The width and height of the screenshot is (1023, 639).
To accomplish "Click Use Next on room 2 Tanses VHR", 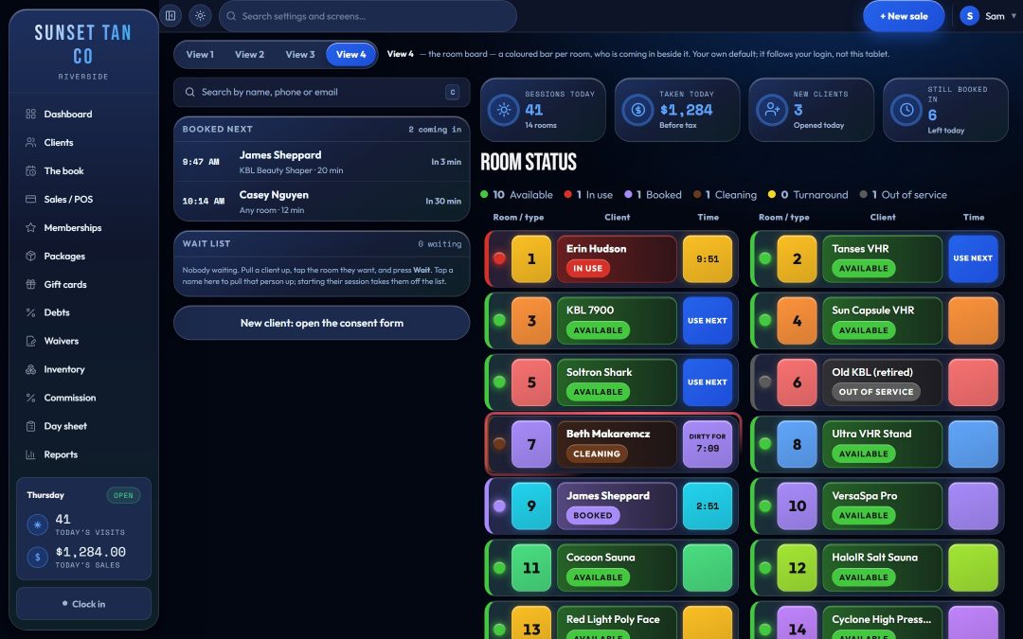I will coord(973,258).
